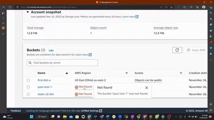The image size is (214, 120).
Task: Click the Creation date column header
Action: (x=198, y=73)
